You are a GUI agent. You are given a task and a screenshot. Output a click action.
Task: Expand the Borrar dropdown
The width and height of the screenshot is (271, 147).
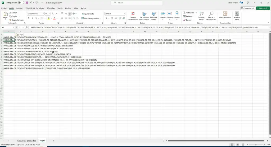point(192,20)
